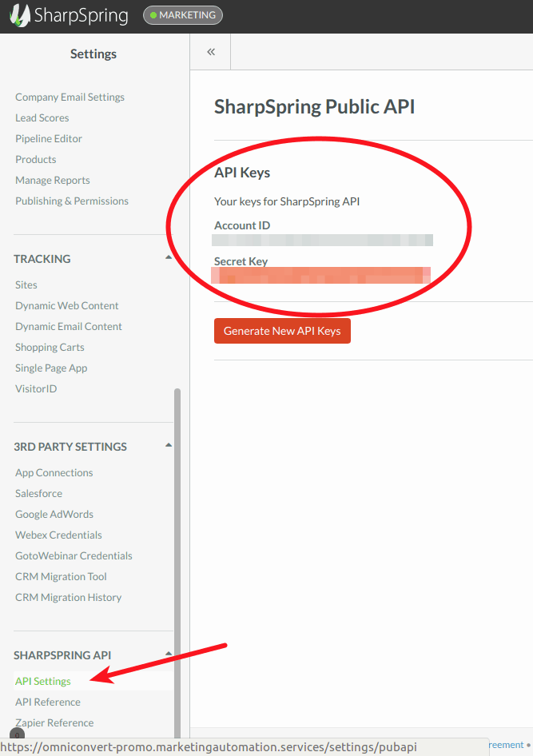Collapse the TRACKING section arrow
Image resolution: width=533 pixels, height=756 pixels.
click(168, 257)
